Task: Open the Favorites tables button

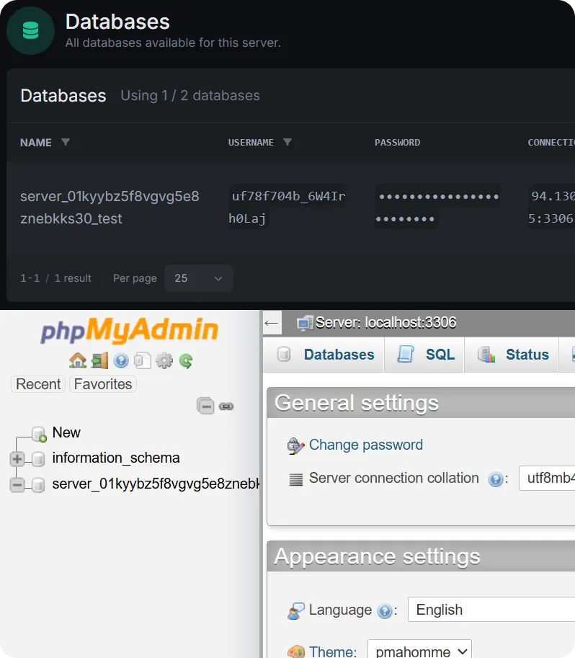Action: 103,384
